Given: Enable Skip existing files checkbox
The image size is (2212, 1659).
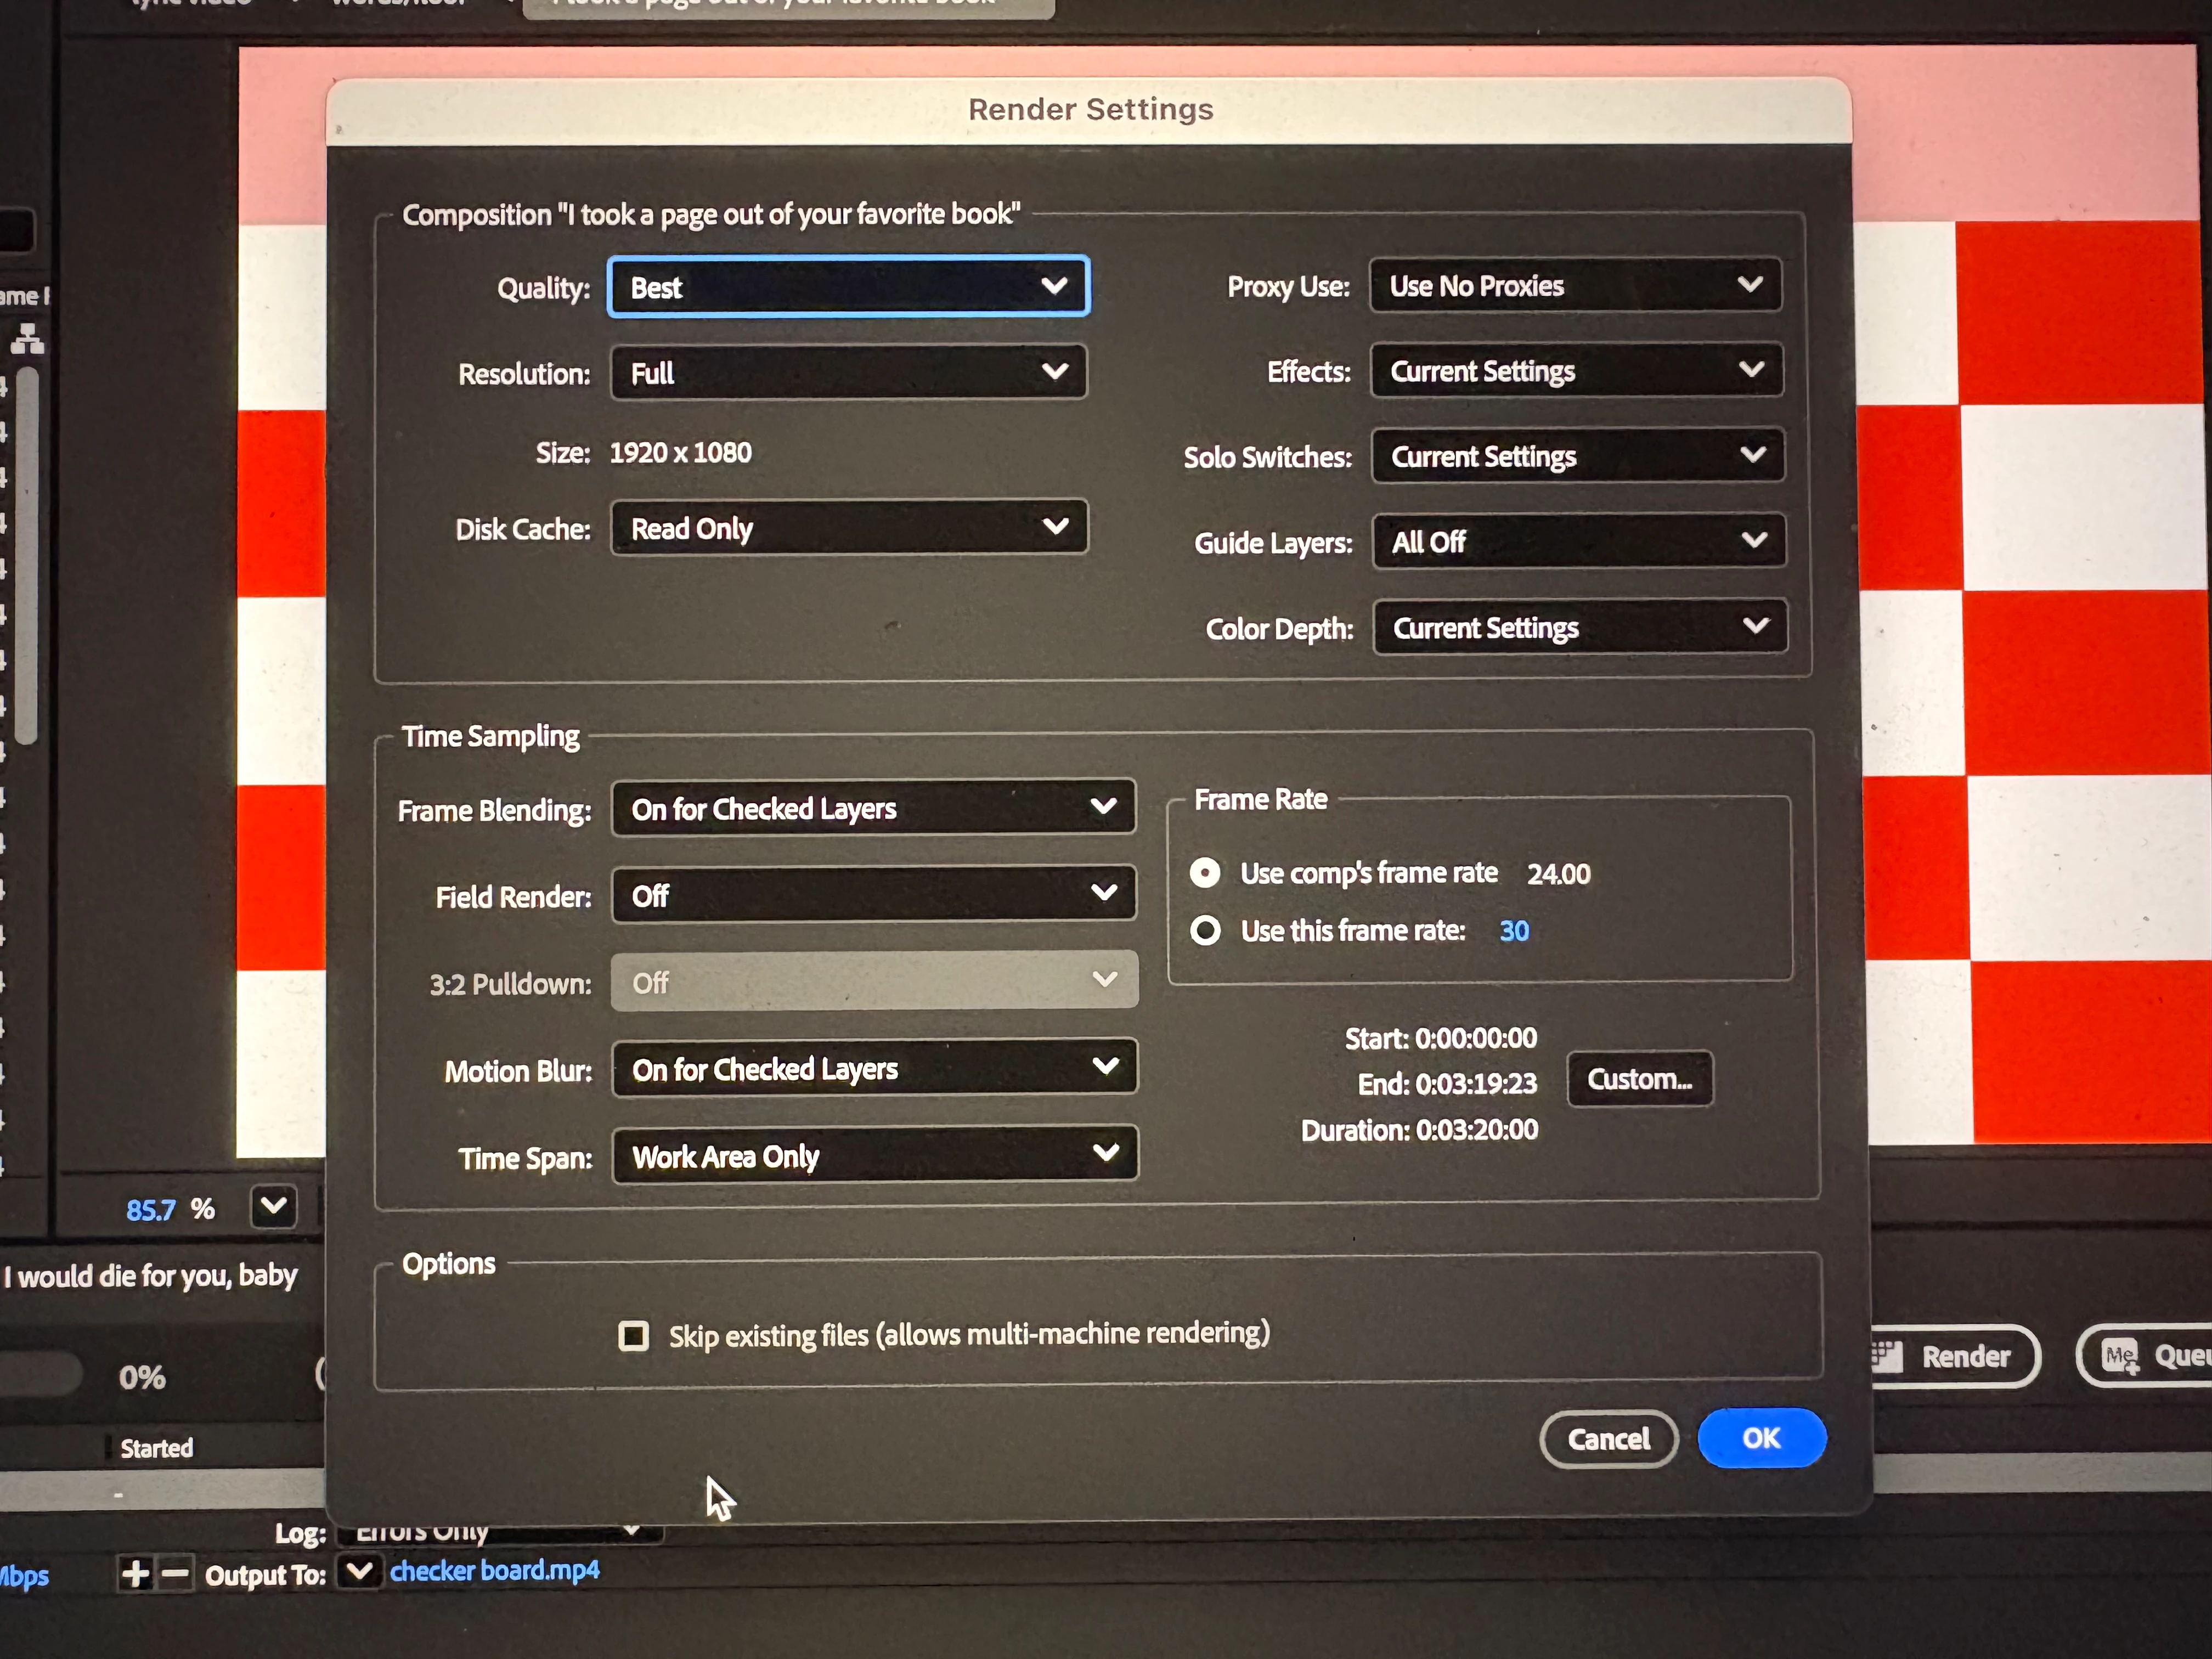Looking at the screenshot, I should [633, 1336].
